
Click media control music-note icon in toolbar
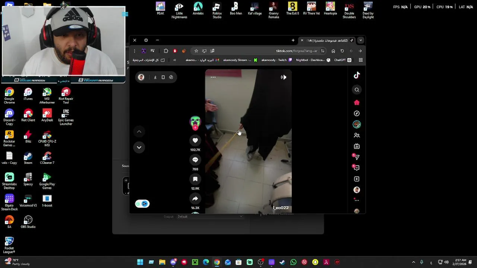(x=152, y=51)
